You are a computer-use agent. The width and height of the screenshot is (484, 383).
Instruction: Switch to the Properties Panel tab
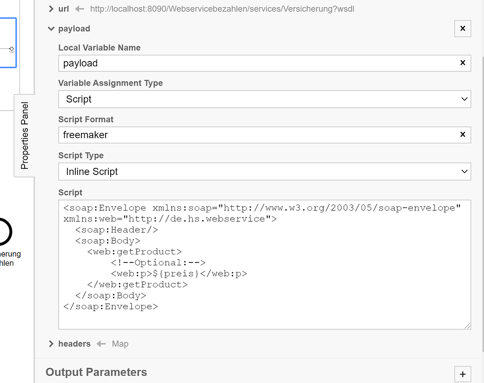(25, 135)
